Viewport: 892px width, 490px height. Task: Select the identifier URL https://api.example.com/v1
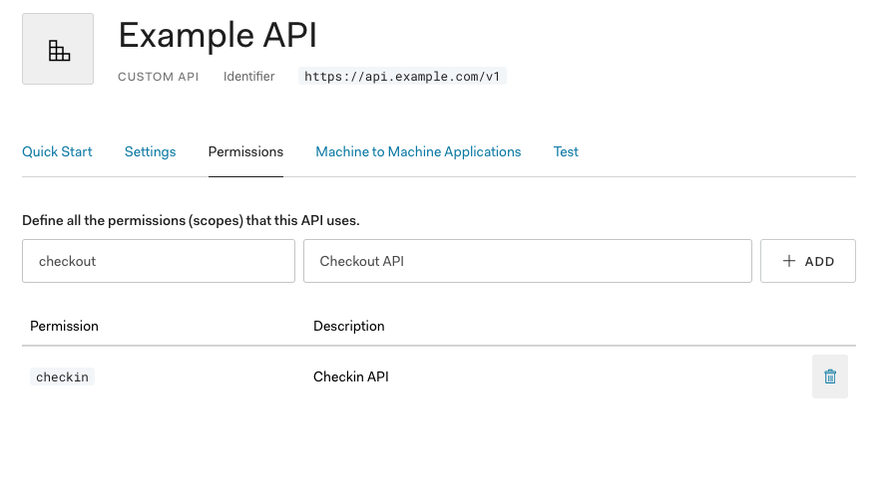pos(402,76)
